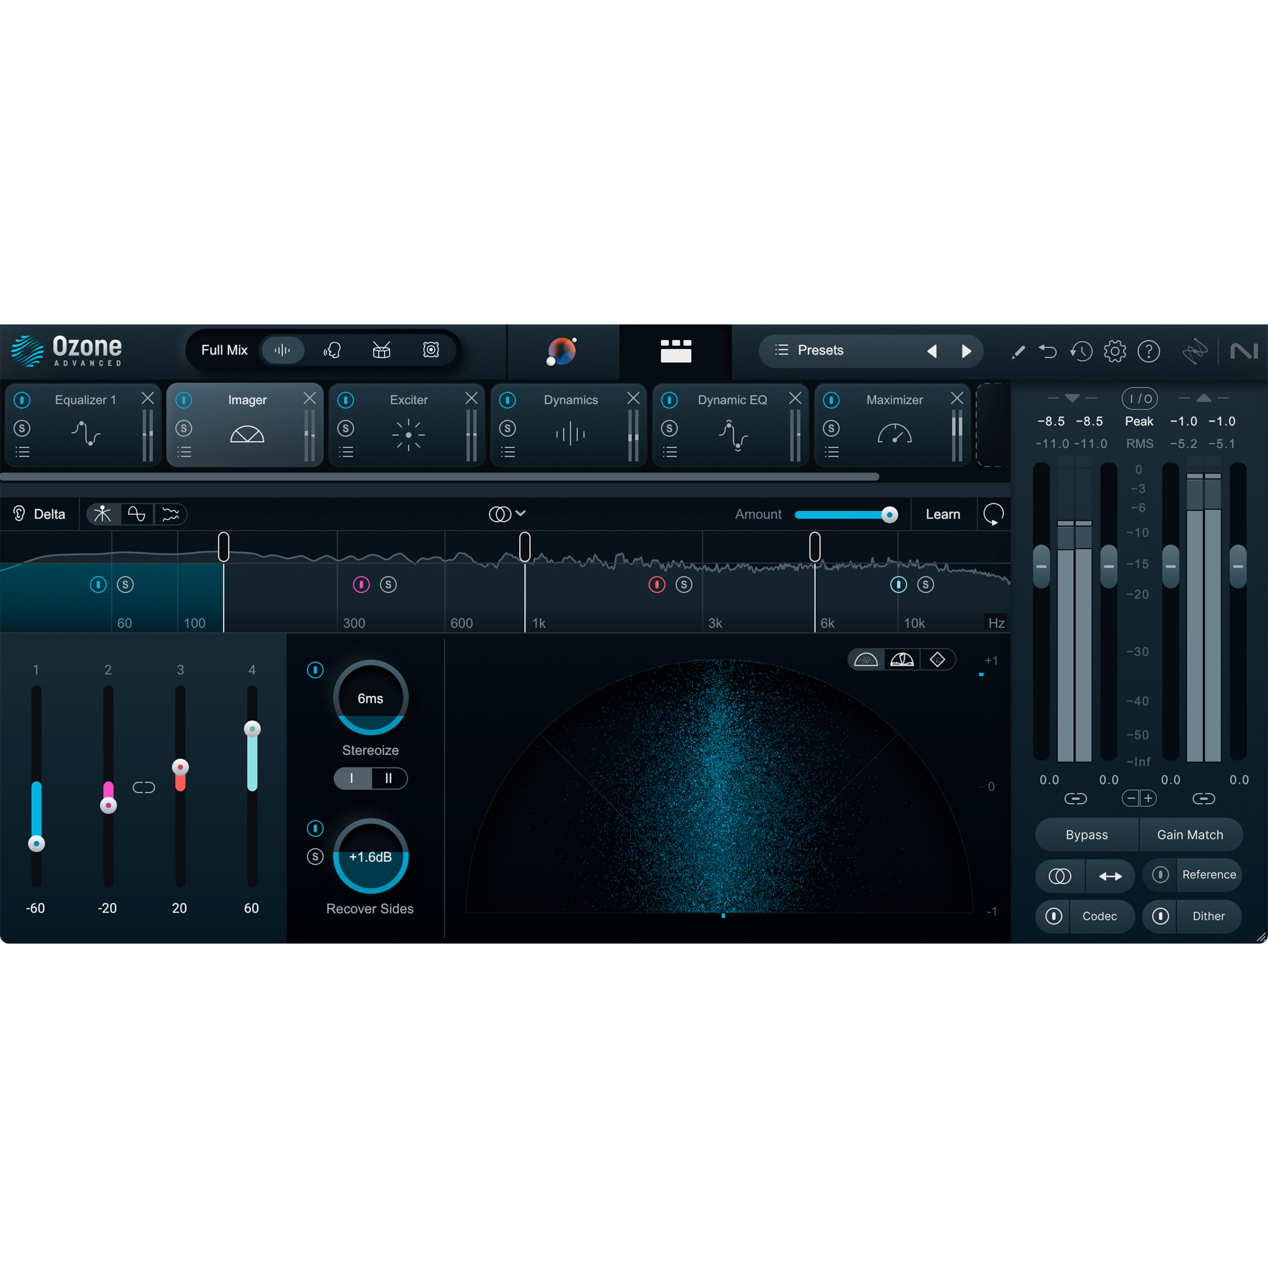
Task: Solo the Exciter module
Action: click(x=346, y=428)
